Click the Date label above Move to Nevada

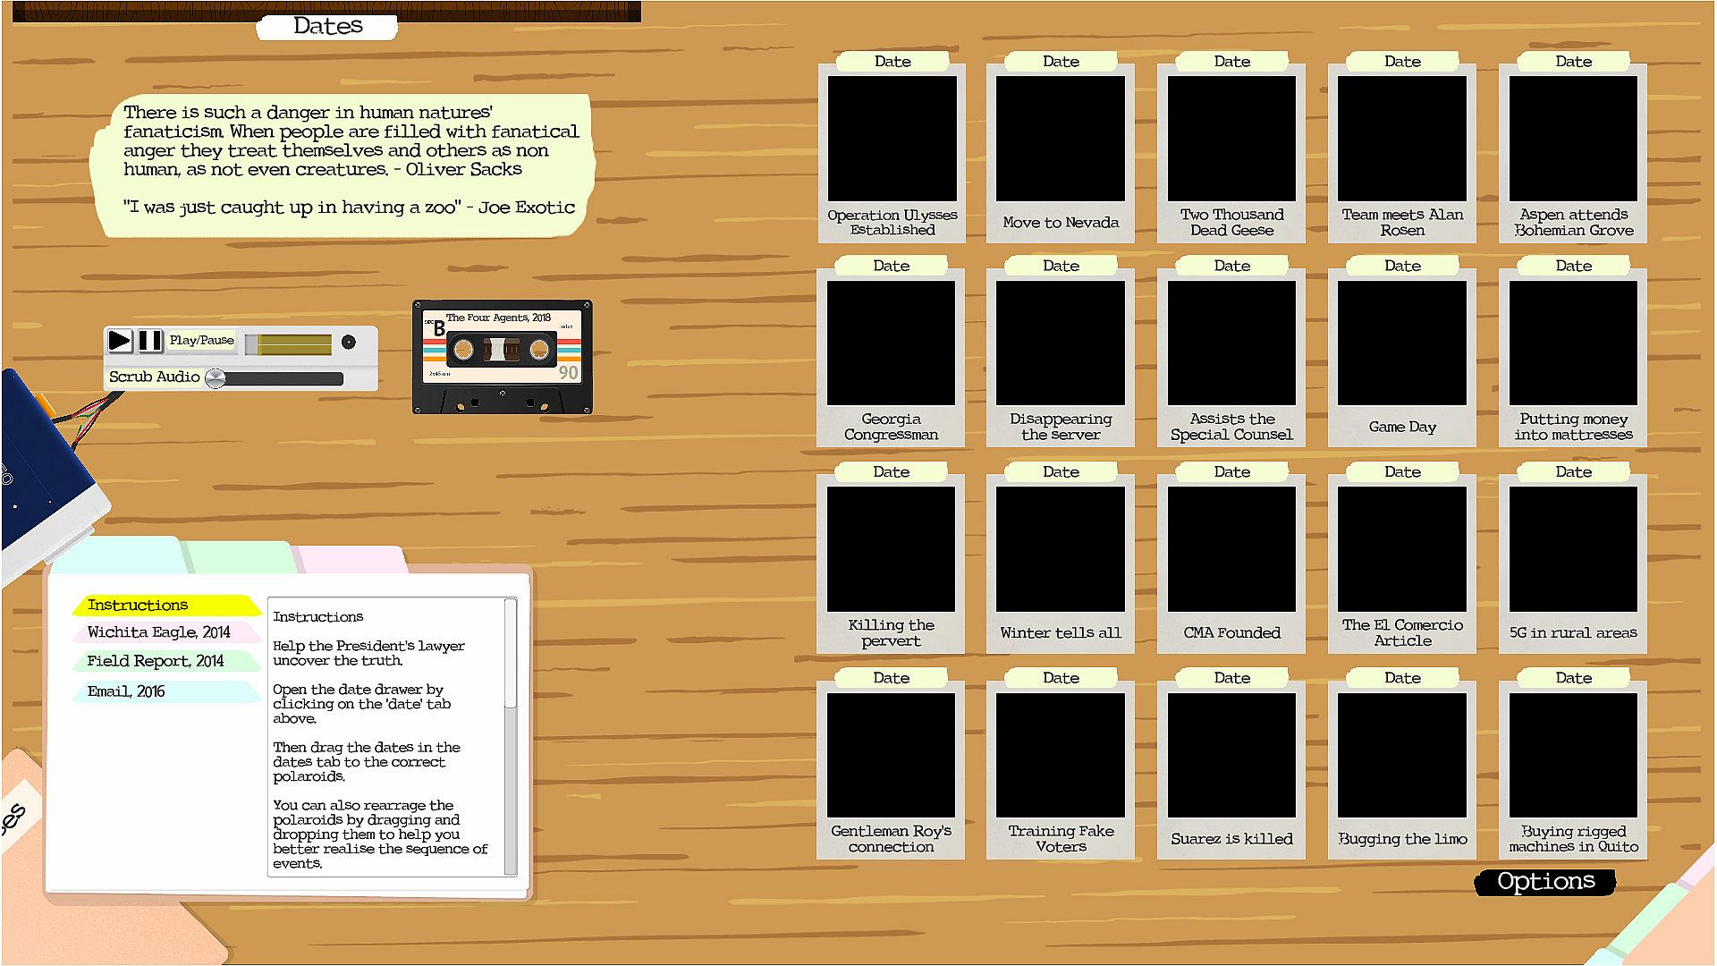(x=1061, y=62)
